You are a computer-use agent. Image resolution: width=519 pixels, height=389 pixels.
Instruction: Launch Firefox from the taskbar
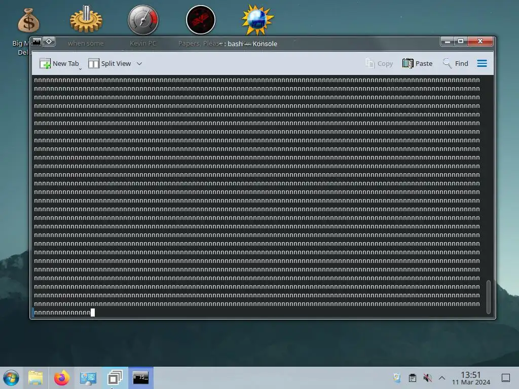click(61, 378)
